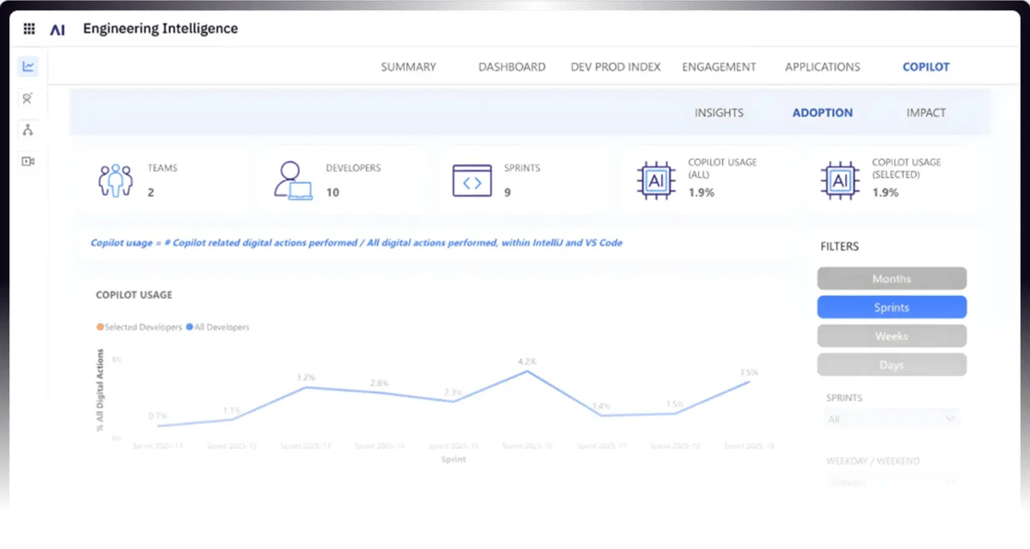The height and width of the screenshot is (549, 1030).
Task: Select the Copilot tab
Action: pos(925,67)
